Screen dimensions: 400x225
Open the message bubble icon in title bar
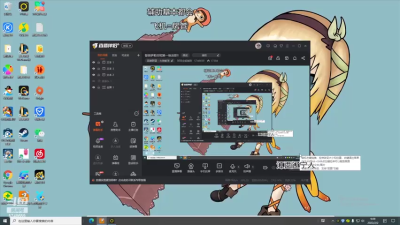(x=268, y=46)
